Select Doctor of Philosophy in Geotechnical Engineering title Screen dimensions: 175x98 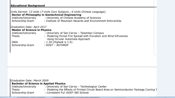[x=47, y=15]
